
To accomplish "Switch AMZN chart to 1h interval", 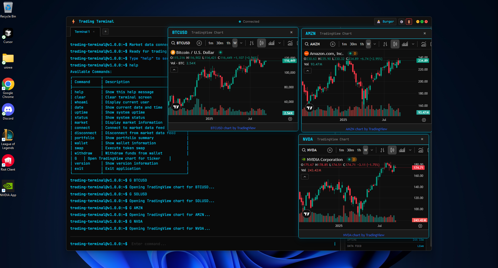I will click(362, 44).
